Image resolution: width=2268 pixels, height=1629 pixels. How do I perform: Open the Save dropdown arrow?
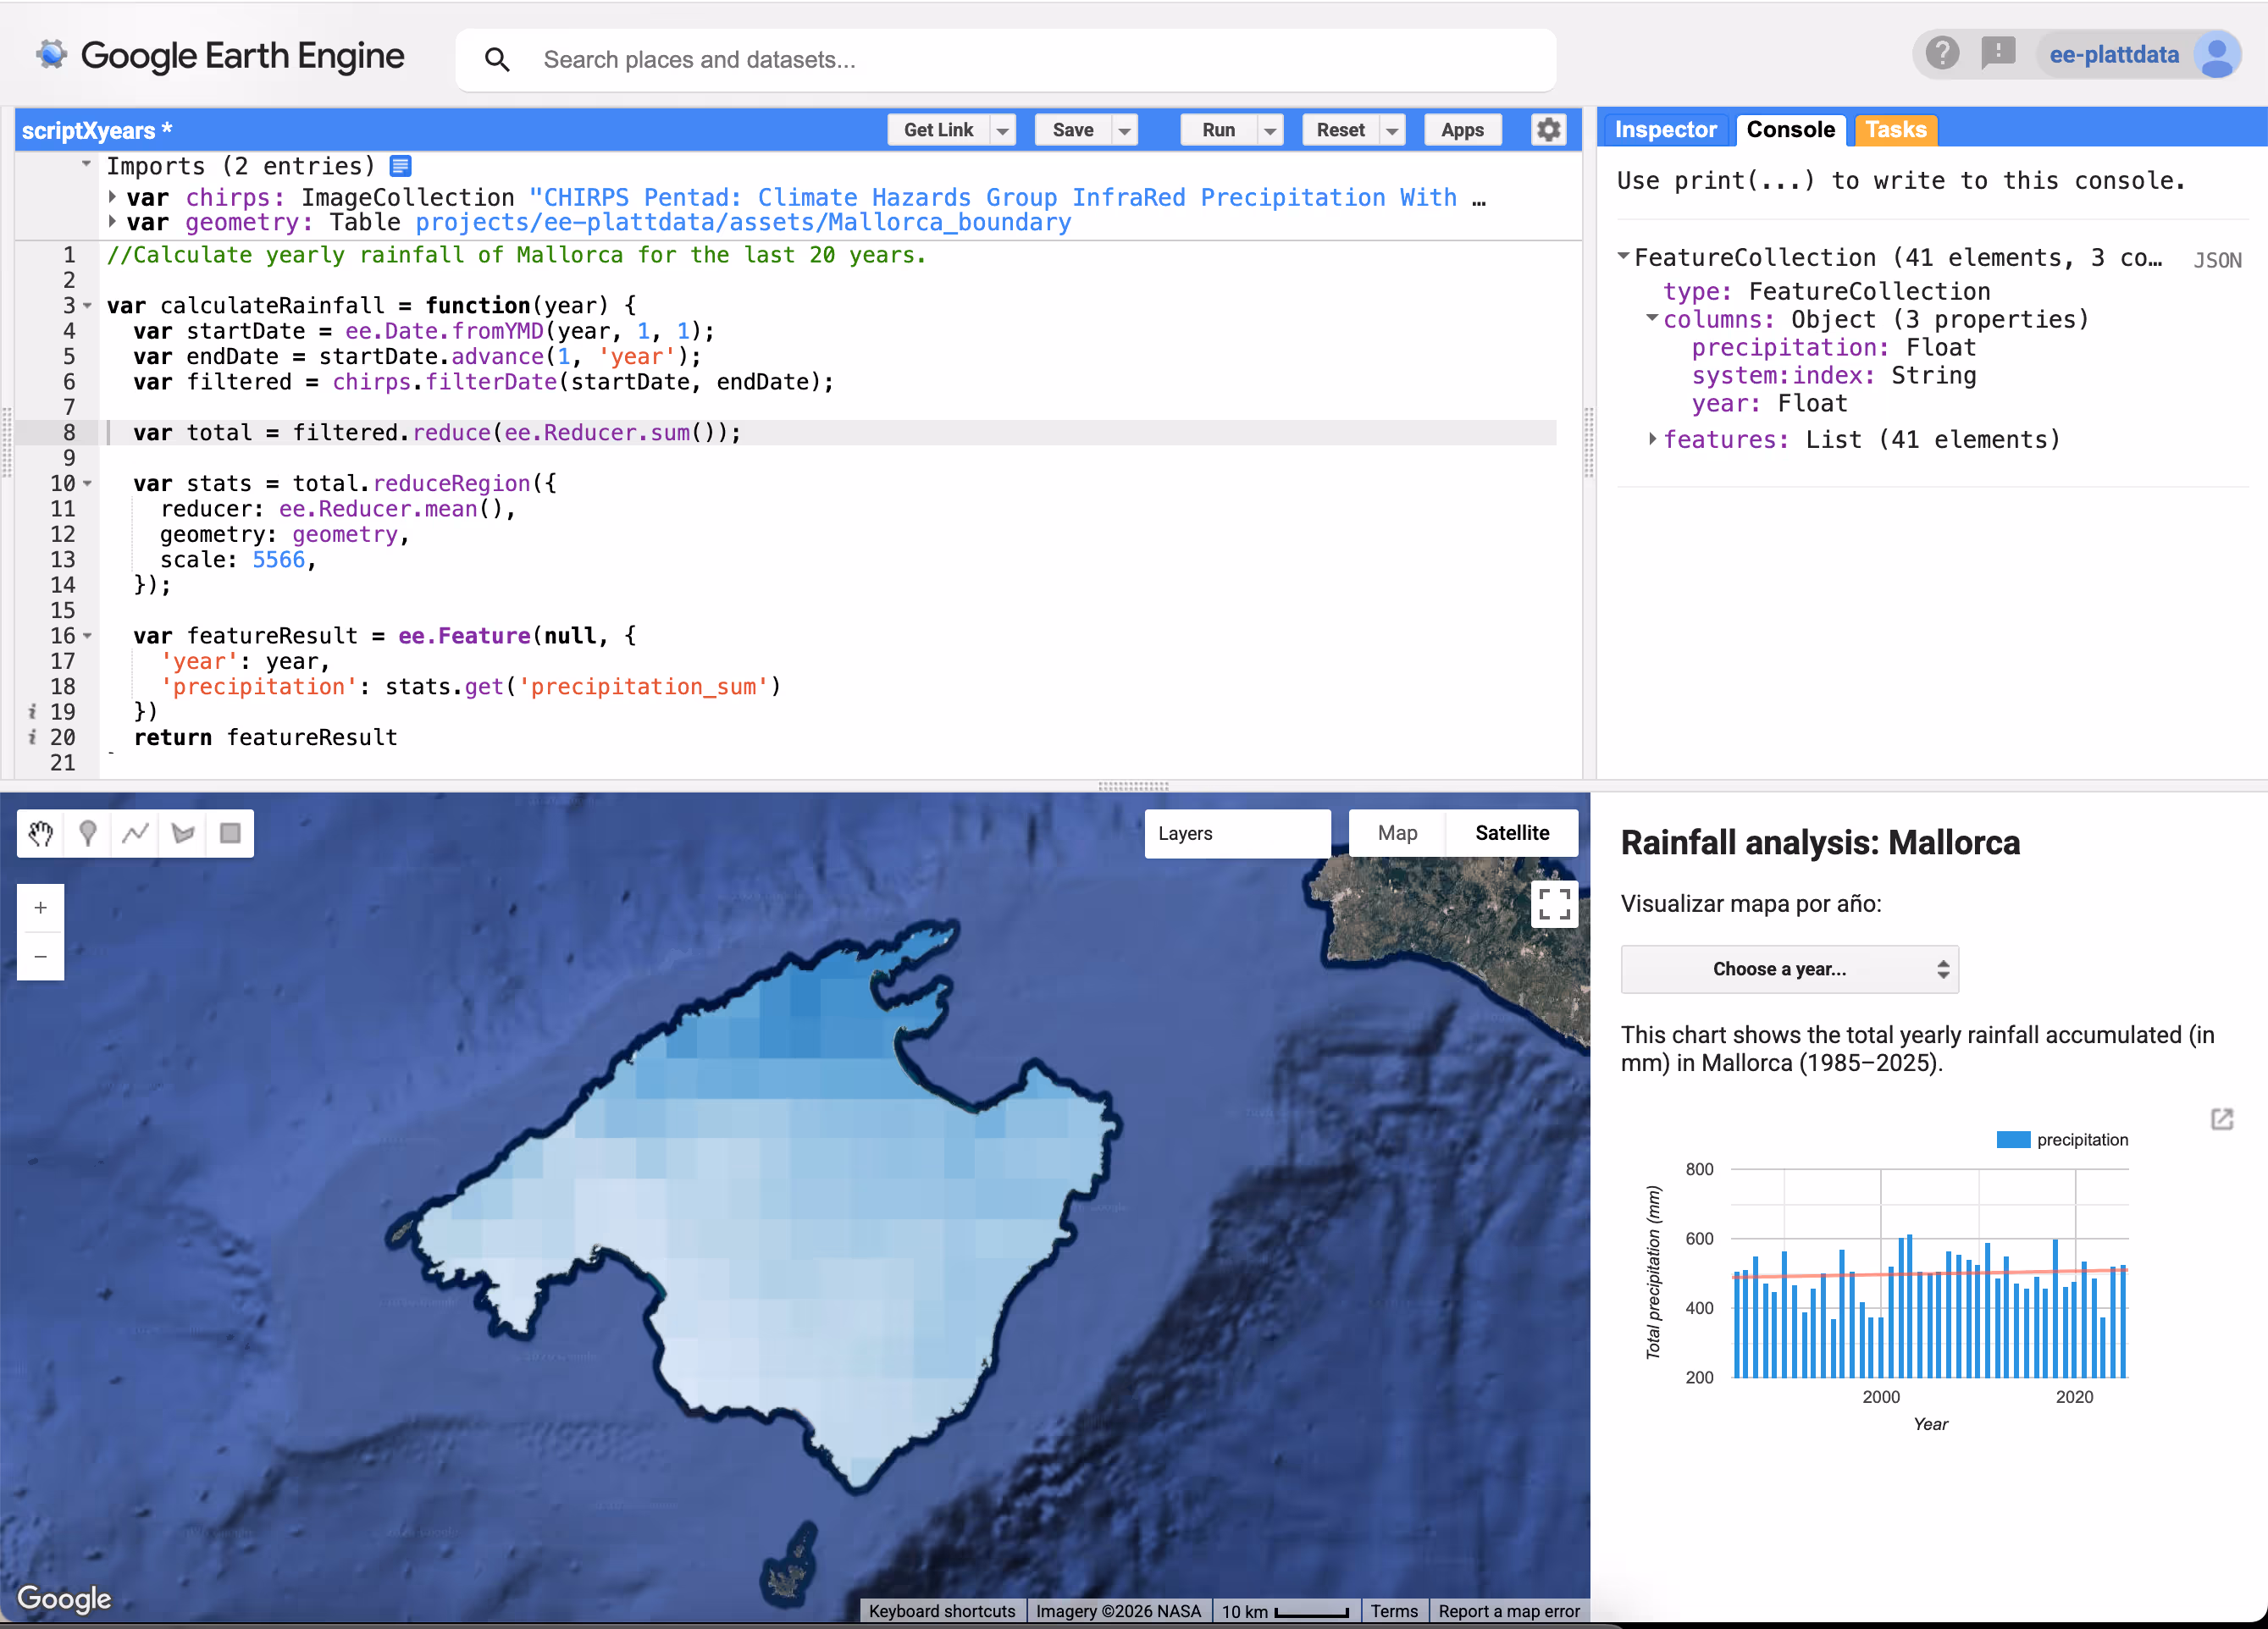(1124, 130)
